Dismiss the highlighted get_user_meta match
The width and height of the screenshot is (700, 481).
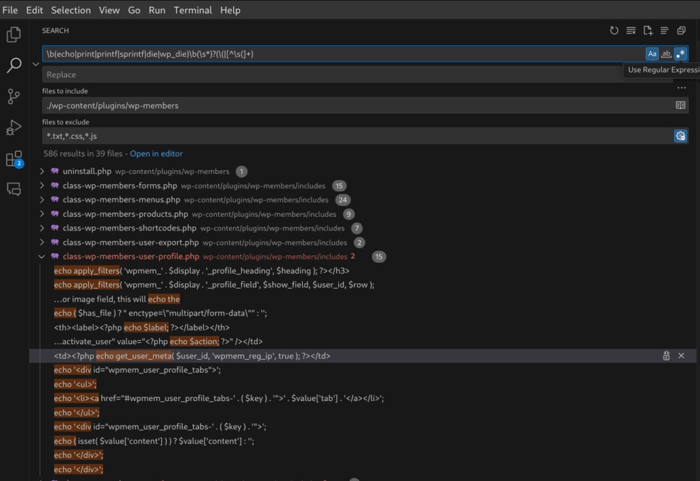(681, 356)
